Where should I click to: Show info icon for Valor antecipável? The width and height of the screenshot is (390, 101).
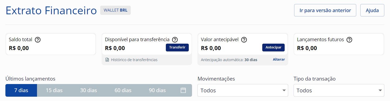point(244,40)
